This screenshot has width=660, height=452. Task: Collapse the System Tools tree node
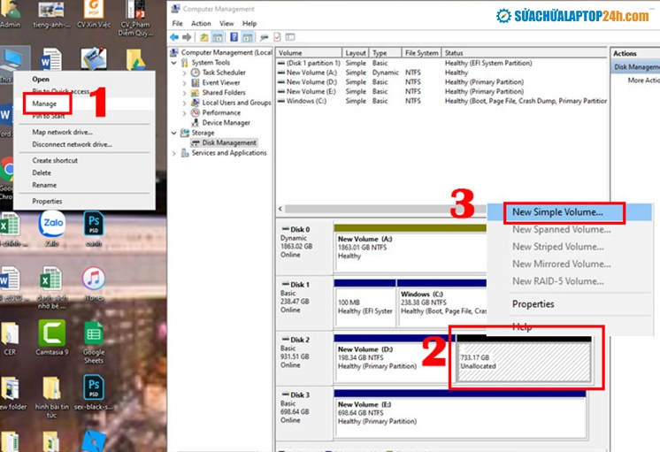(173, 63)
